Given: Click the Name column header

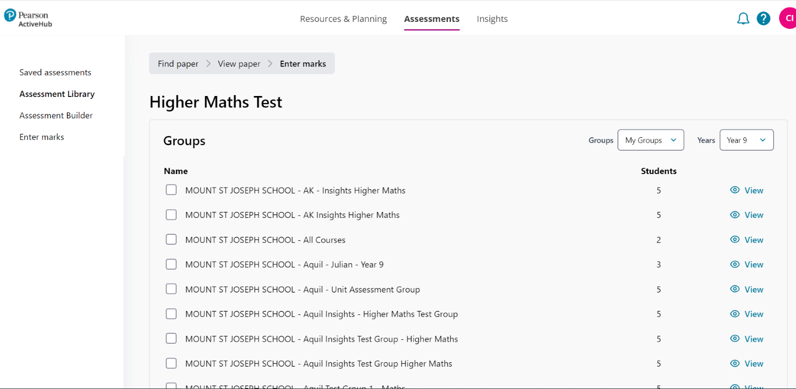Looking at the screenshot, I should 176,171.
